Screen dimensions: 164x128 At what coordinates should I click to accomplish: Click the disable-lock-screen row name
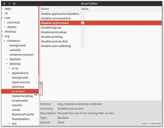(55, 23)
